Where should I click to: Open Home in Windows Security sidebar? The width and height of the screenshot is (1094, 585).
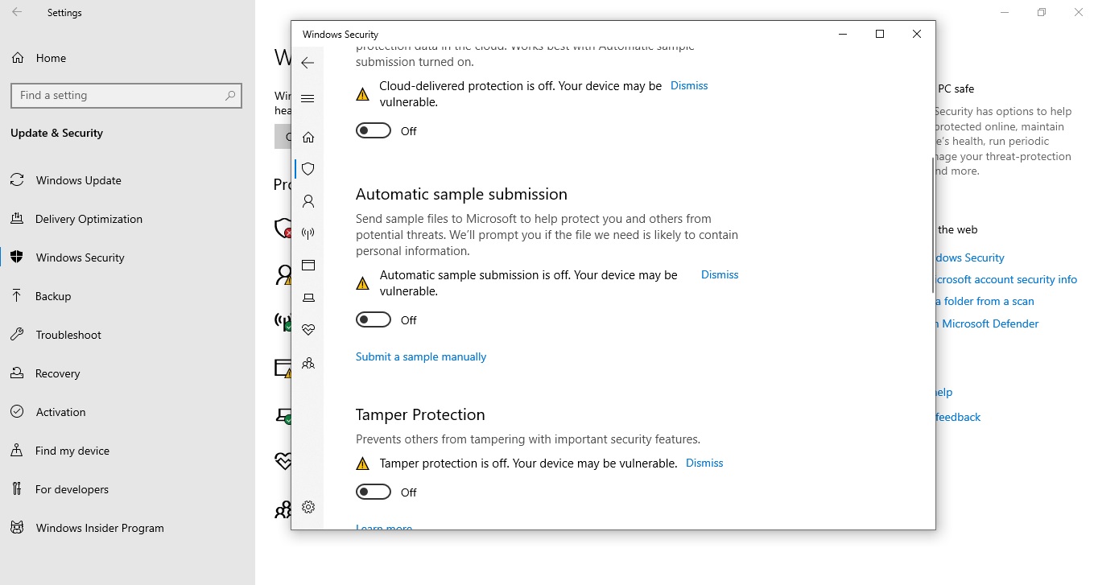pyautogui.click(x=308, y=137)
